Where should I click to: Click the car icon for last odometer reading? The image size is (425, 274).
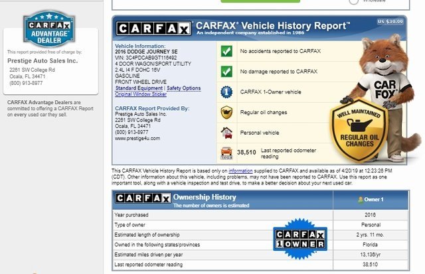[x=226, y=152]
